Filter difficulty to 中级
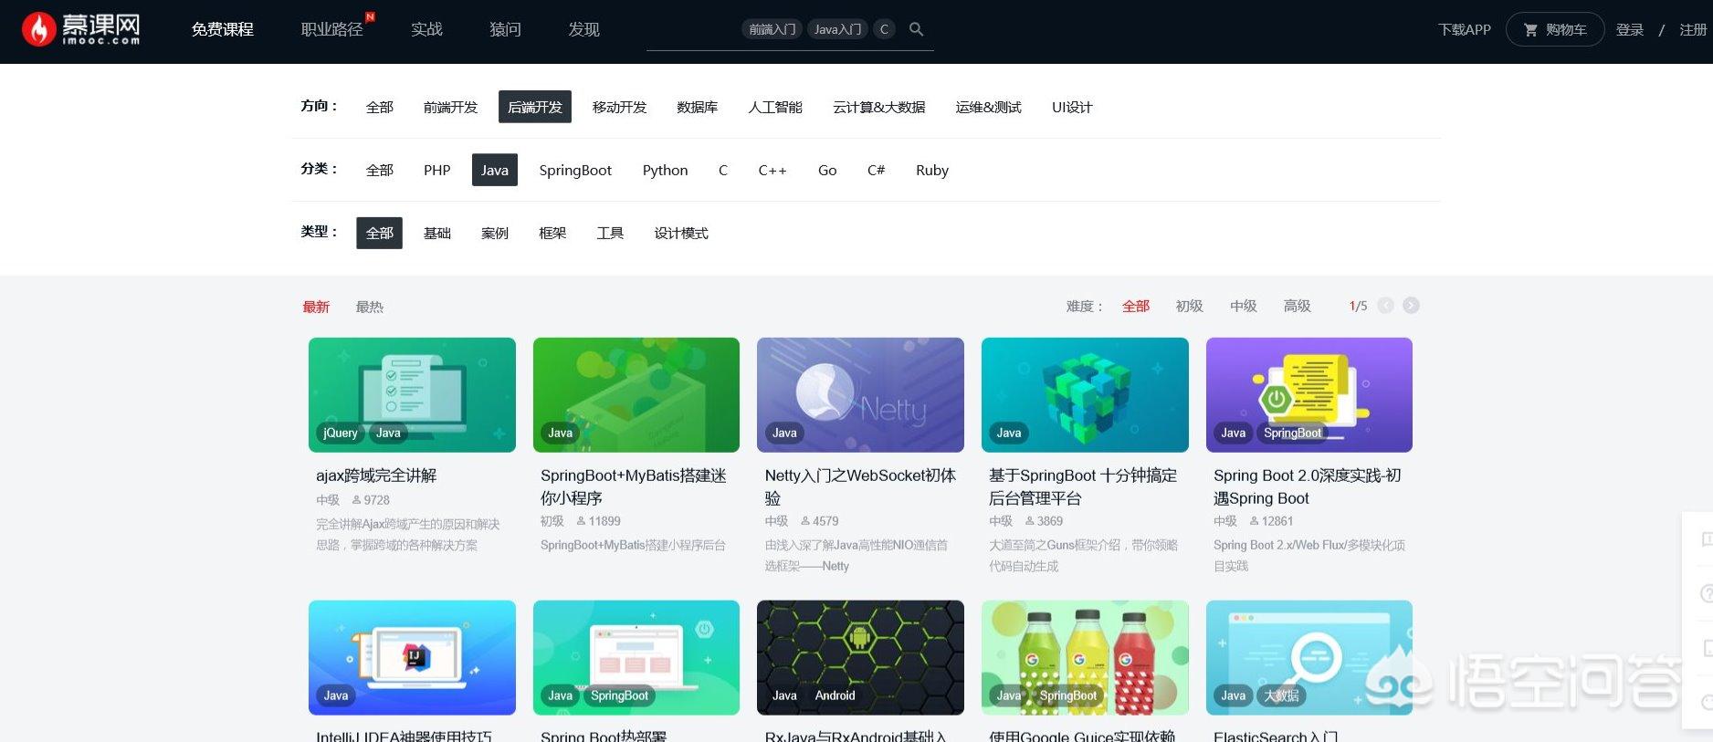The height and width of the screenshot is (742, 1713). coord(1243,306)
